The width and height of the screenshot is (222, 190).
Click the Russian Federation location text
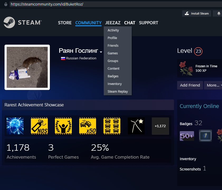click(x=81, y=58)
